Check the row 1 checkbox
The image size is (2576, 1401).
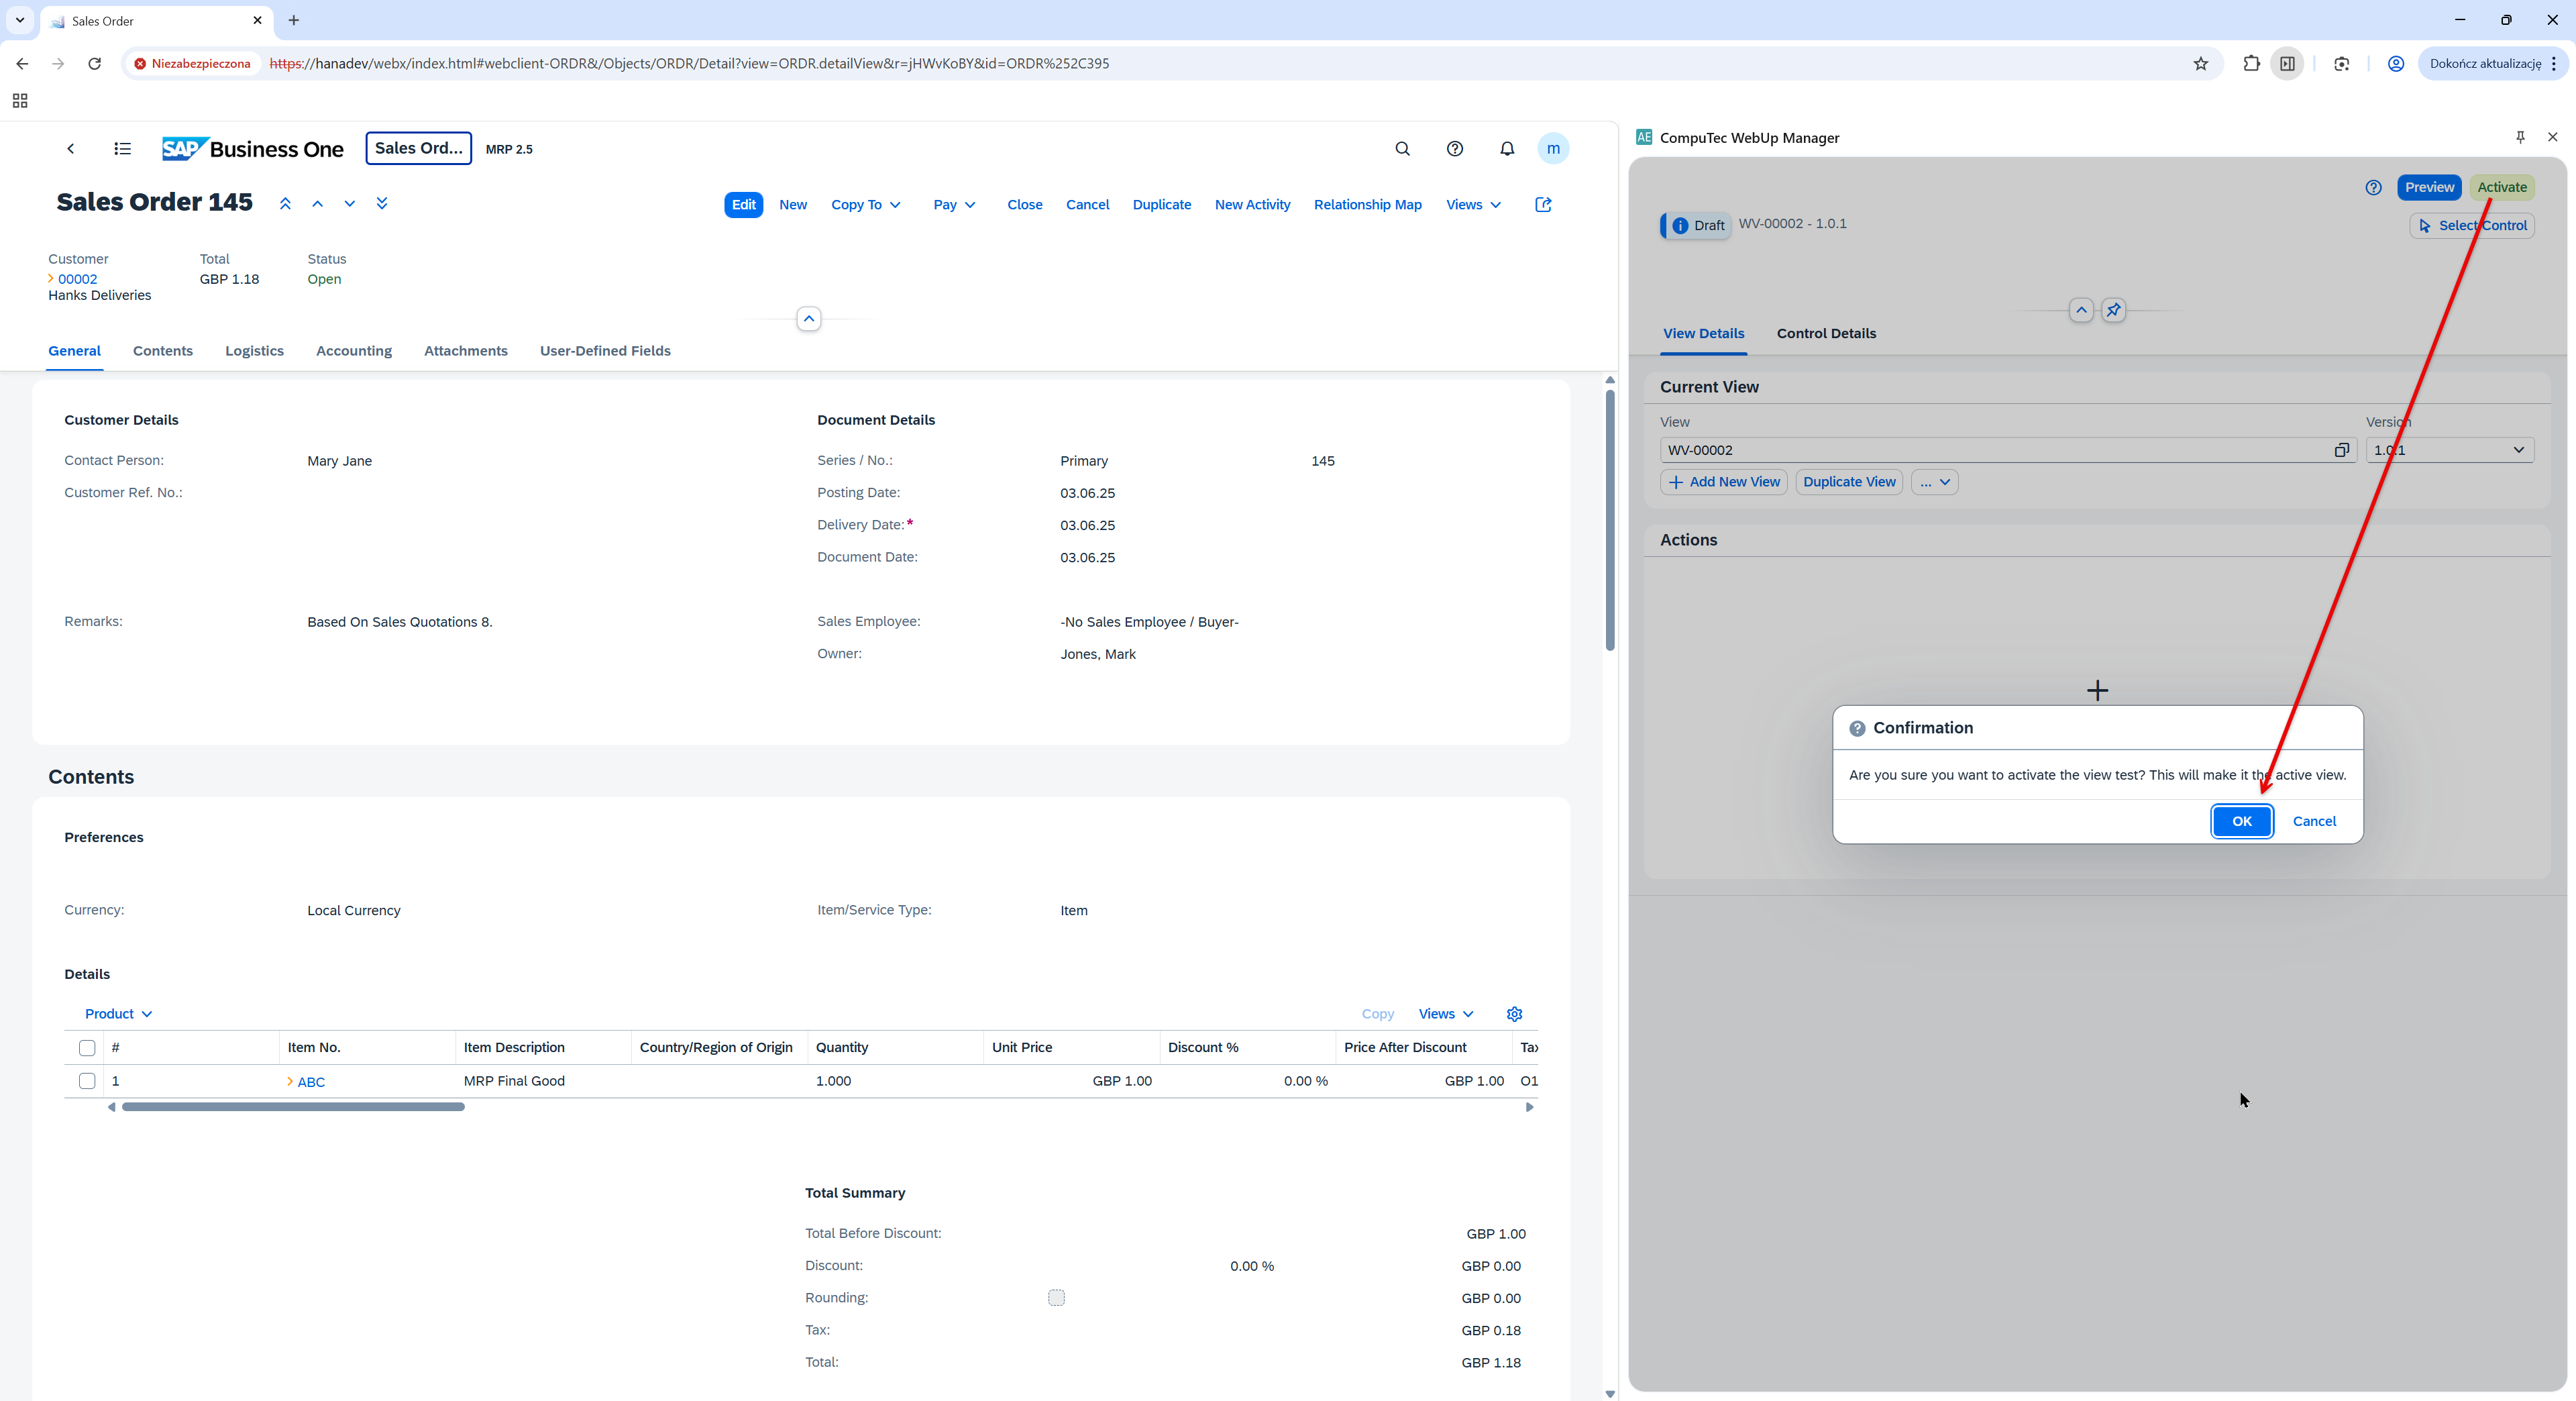[x=87, y=1081]
